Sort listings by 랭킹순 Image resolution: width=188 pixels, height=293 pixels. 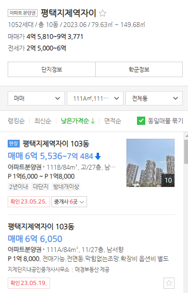pos(16,121)
